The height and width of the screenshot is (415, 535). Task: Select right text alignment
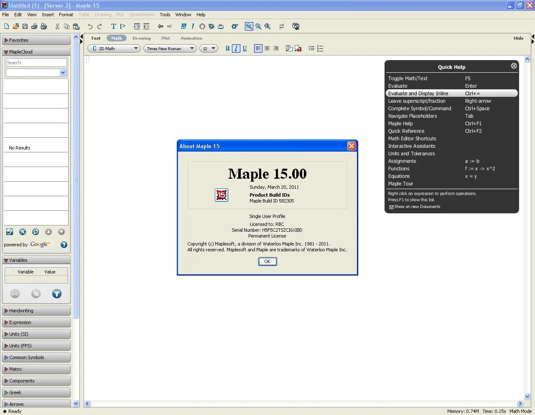[x=276, y=48]
